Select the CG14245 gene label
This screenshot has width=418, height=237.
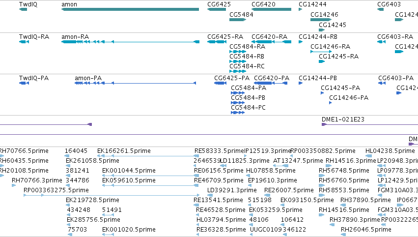point(333,25)
